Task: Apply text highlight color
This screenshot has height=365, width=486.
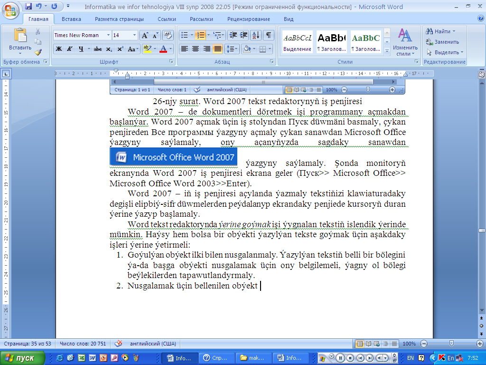Action: click(x=148, y=49)
